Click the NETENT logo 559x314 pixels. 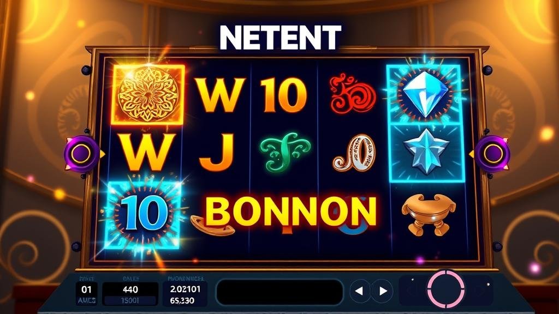pos(280,38)
